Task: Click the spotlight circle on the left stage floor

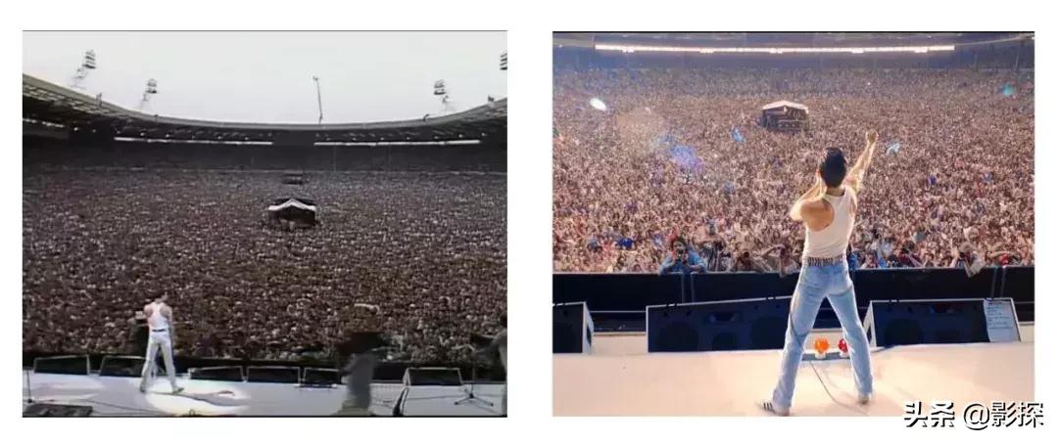Action: pos(197,401)
